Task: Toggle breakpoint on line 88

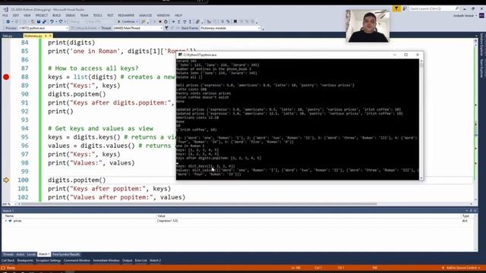Action: click(6, 77)
